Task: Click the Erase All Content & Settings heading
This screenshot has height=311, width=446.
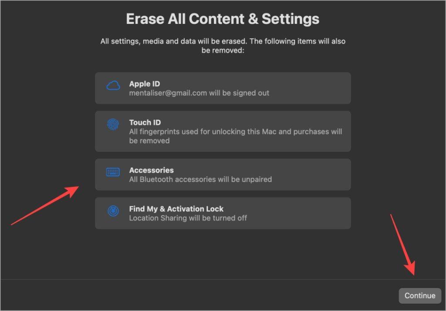Action: pyautogui.click(x=223, y=19)
